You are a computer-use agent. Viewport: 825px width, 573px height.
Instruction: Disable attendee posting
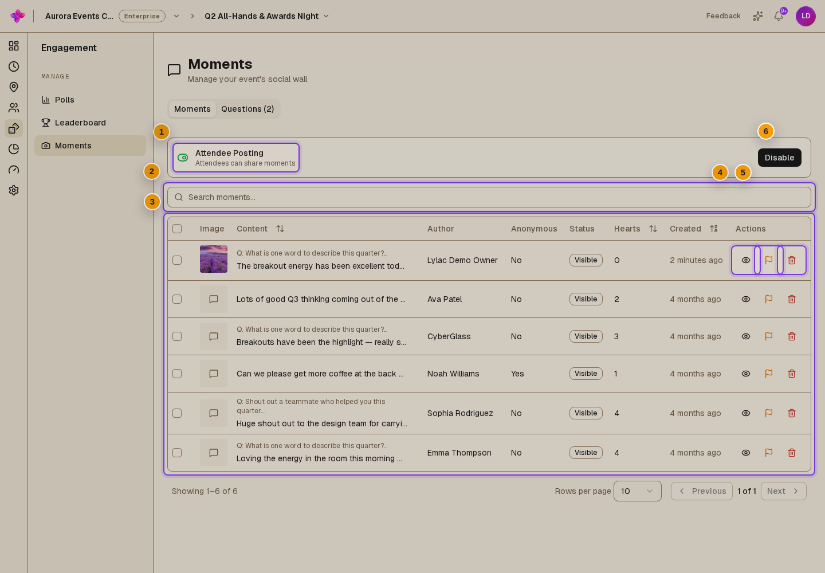pos(780,158)
